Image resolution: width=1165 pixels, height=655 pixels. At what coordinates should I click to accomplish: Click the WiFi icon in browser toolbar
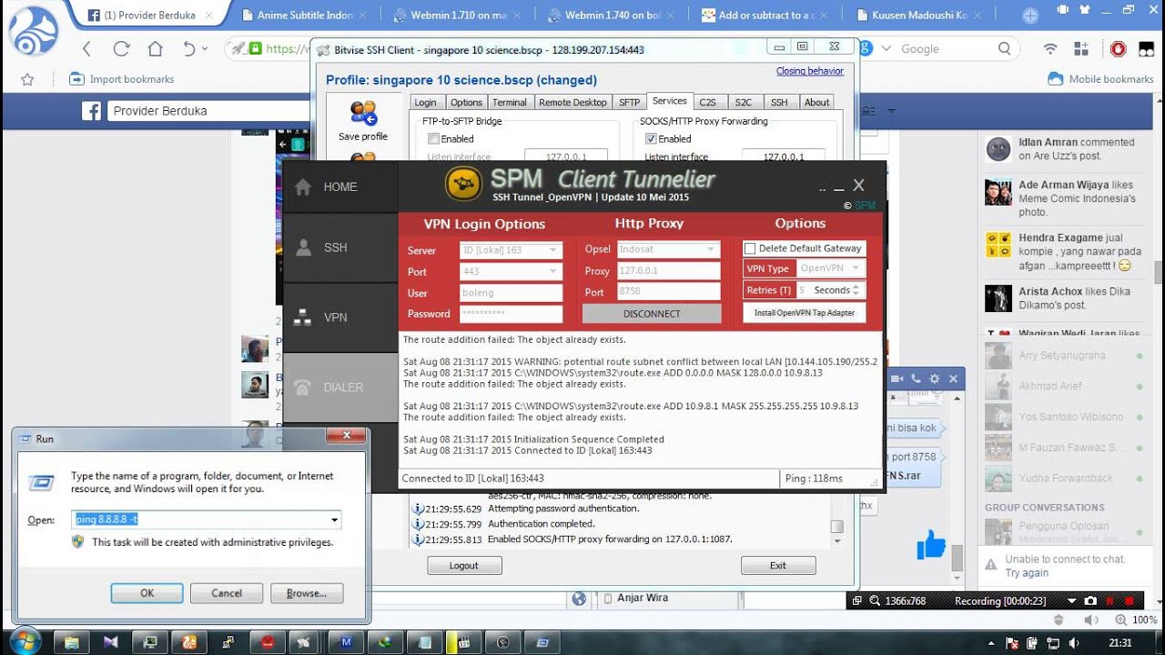click(x=1050, y=49)
